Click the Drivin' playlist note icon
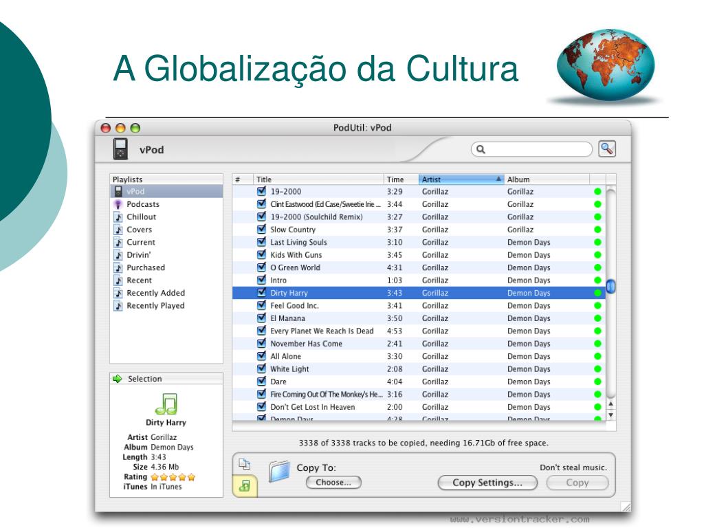The width and height of the screenshot is (704, 528). coord(118,255)
